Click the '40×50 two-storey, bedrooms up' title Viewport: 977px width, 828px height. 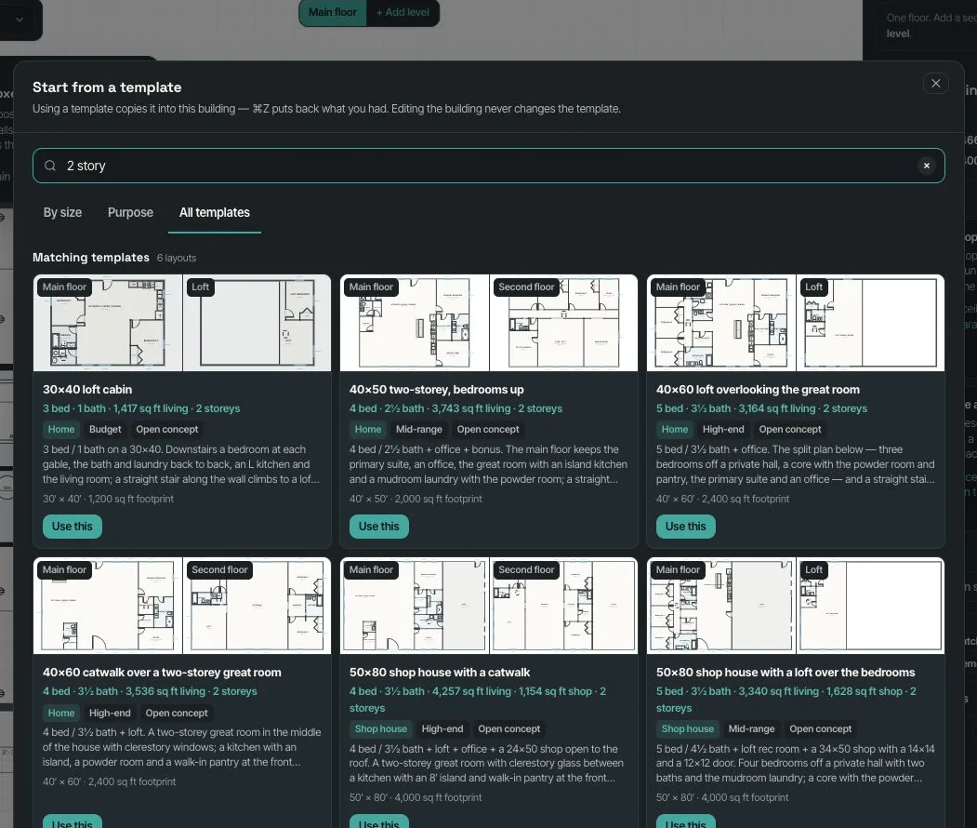click(x=436, y=390)
